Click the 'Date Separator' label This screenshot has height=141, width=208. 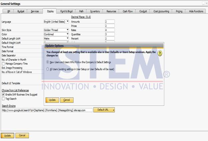click(x=9, y=55)
